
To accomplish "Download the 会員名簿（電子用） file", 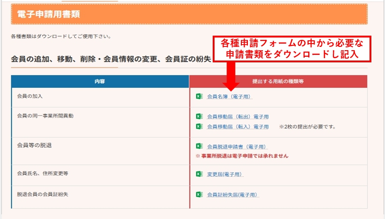I will pyautogui.click(x=229, y=97).
